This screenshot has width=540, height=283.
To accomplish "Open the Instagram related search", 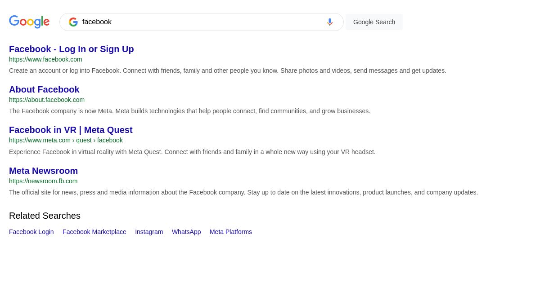I will pyautogui.click(x=149, y=232).
